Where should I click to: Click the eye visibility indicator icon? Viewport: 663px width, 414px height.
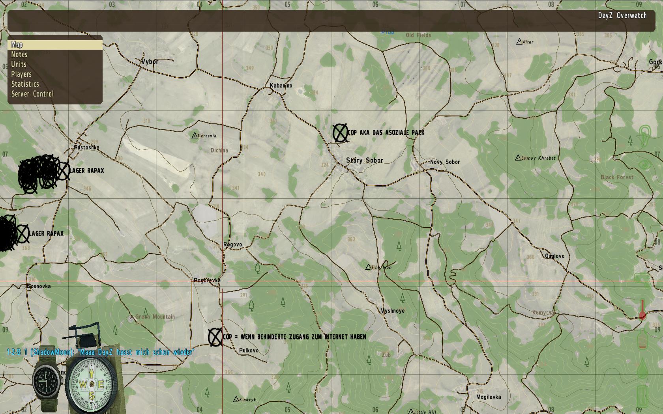click(x=645, y=164)
